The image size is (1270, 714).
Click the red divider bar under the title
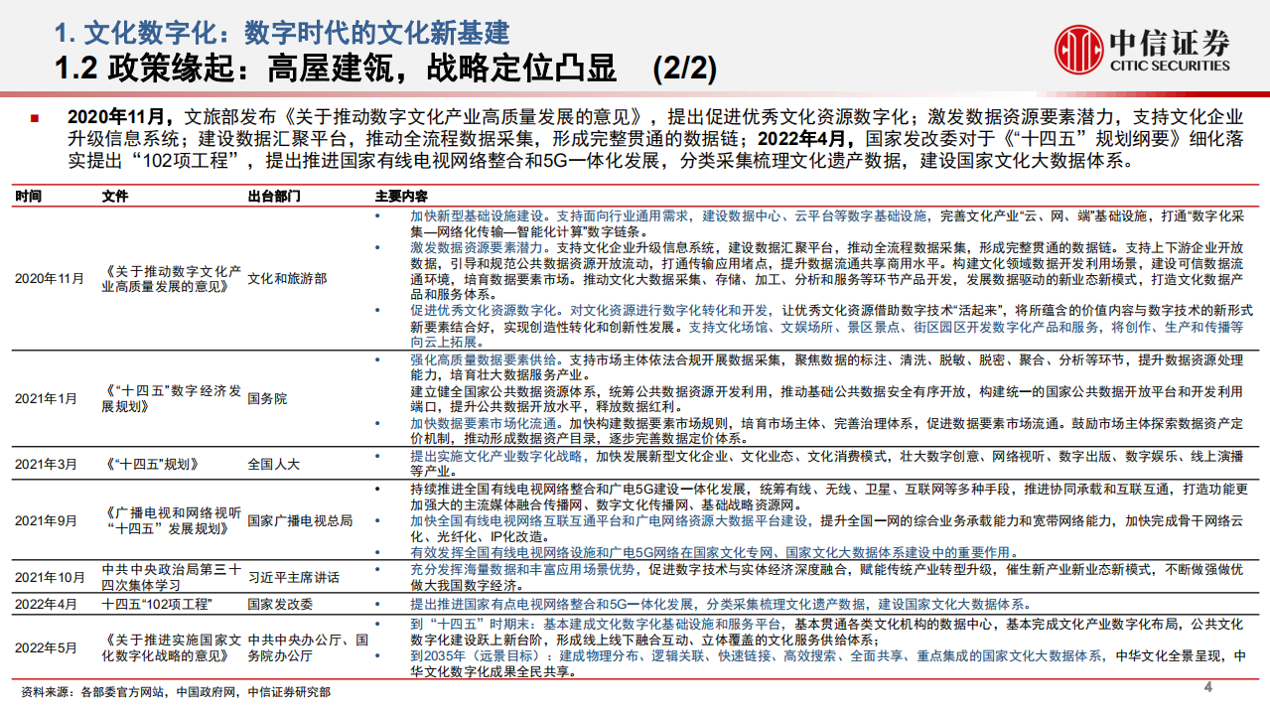click(635, 93)
